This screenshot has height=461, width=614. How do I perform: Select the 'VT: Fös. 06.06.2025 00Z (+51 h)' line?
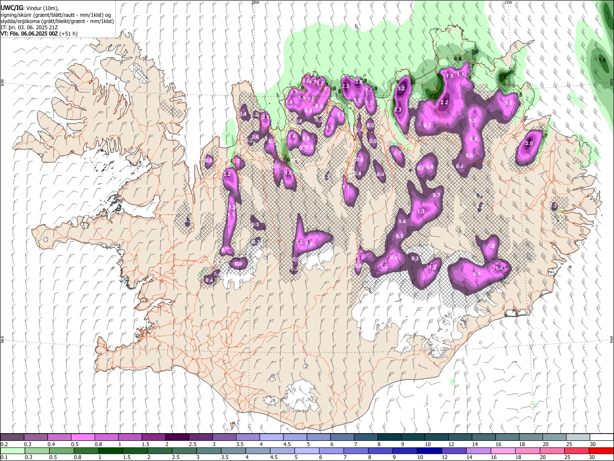[x=39, y=34]
